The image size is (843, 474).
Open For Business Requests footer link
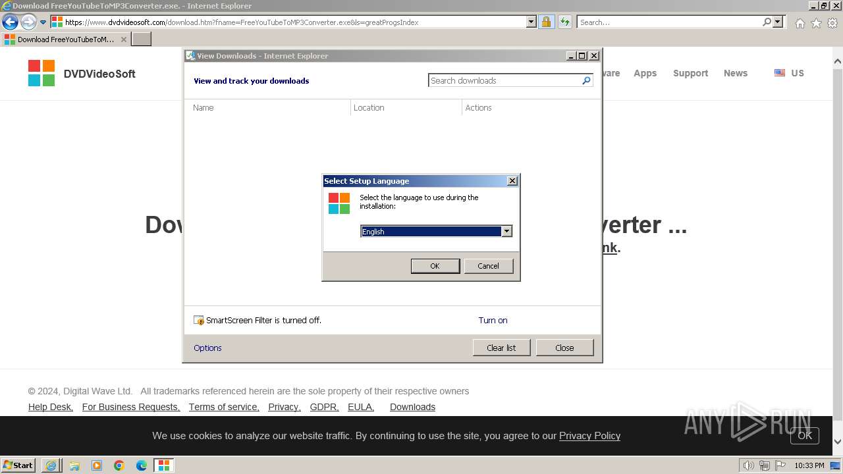coord(131,407)
